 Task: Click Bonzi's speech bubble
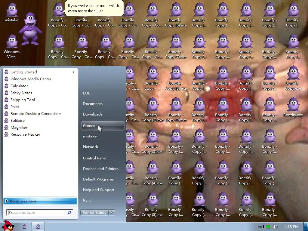tap(94, 8)
